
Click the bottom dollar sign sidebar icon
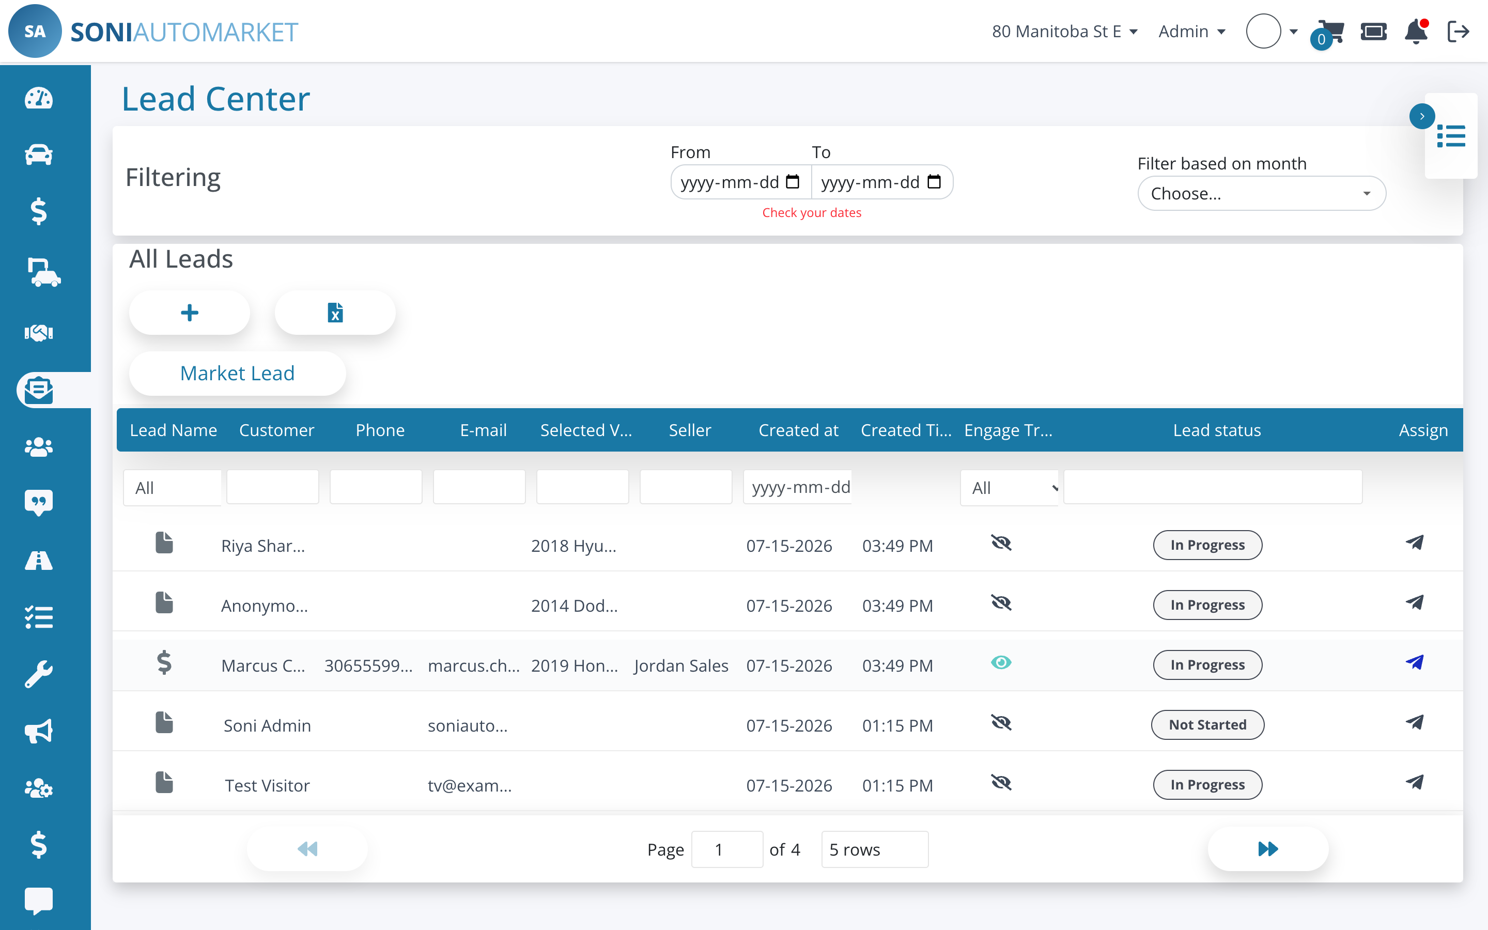pos(38,845)
